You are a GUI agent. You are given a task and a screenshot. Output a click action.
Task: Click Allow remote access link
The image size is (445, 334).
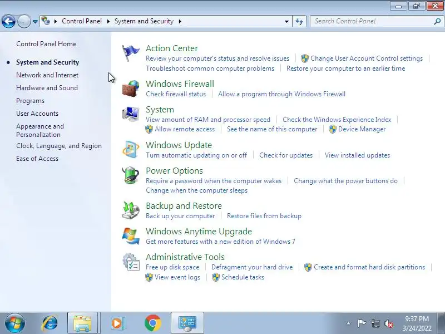click(185, 129)
